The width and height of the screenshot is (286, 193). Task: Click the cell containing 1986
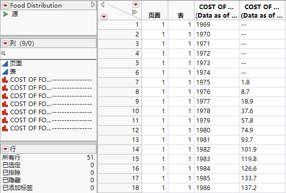tap(217, 188)
